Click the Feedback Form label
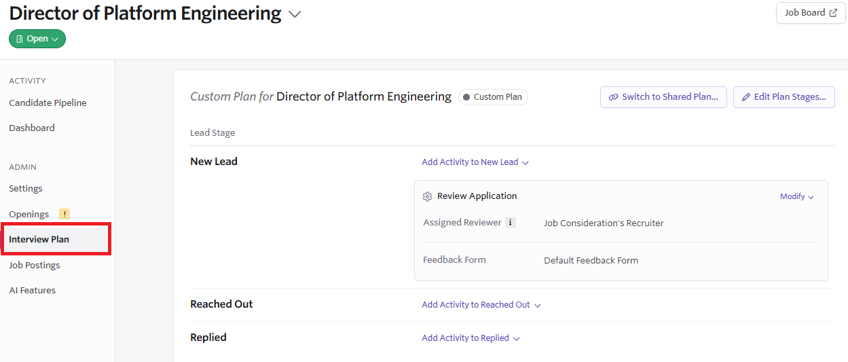The width and height of the screenshot is (848, 362). point(454,259)
